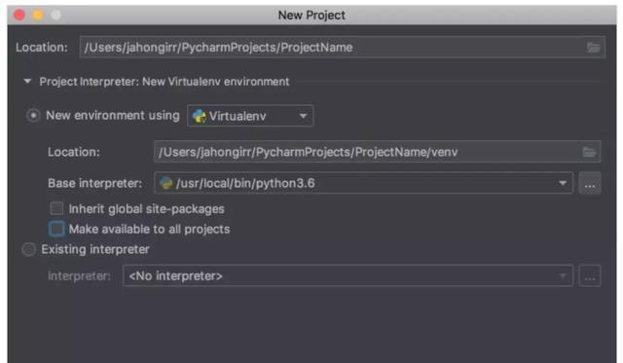
Task: Click the Project Interpreter: New Virtualenv environment label
Action: 165,82
